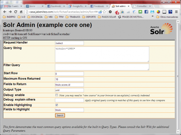The width and height of the screenshot is (181, 135).
Task: Open the green cloud extension icon
Action: (x=140, y=12)
